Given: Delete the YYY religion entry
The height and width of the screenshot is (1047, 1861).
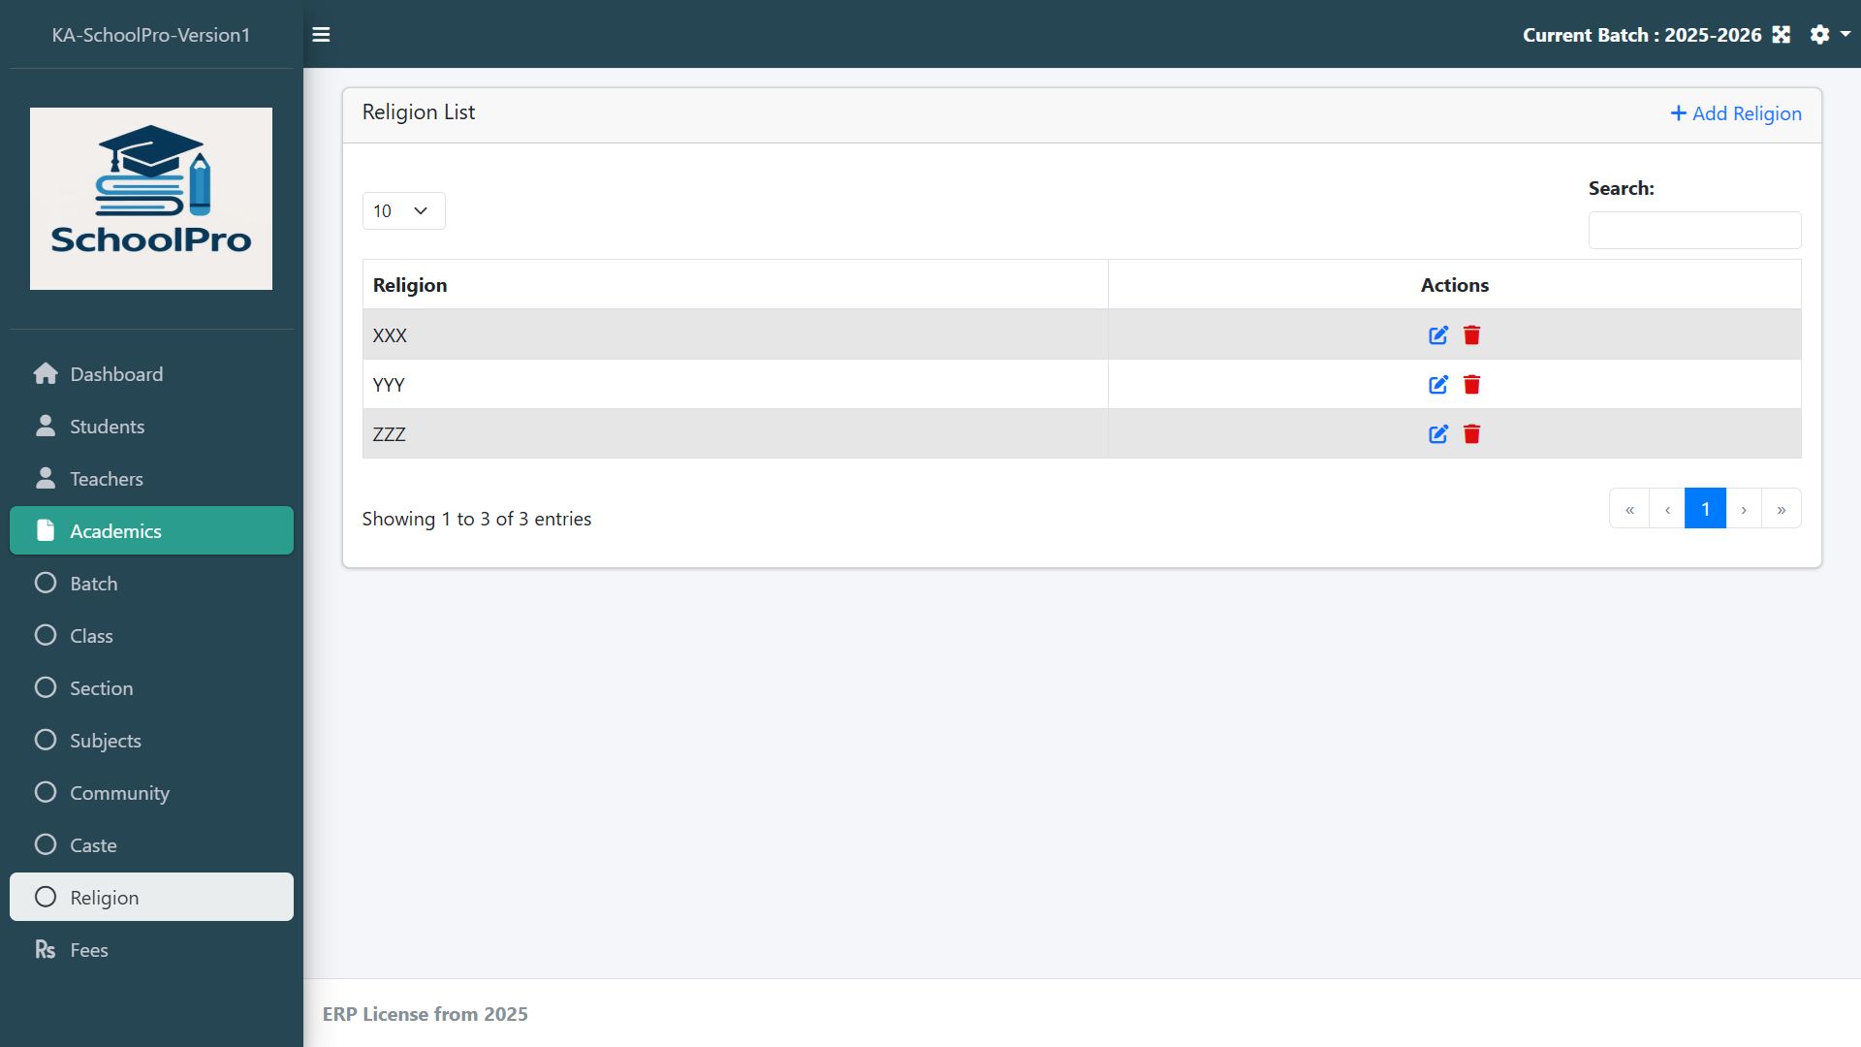Looking at the screenshot, I should coord(1471,385).
